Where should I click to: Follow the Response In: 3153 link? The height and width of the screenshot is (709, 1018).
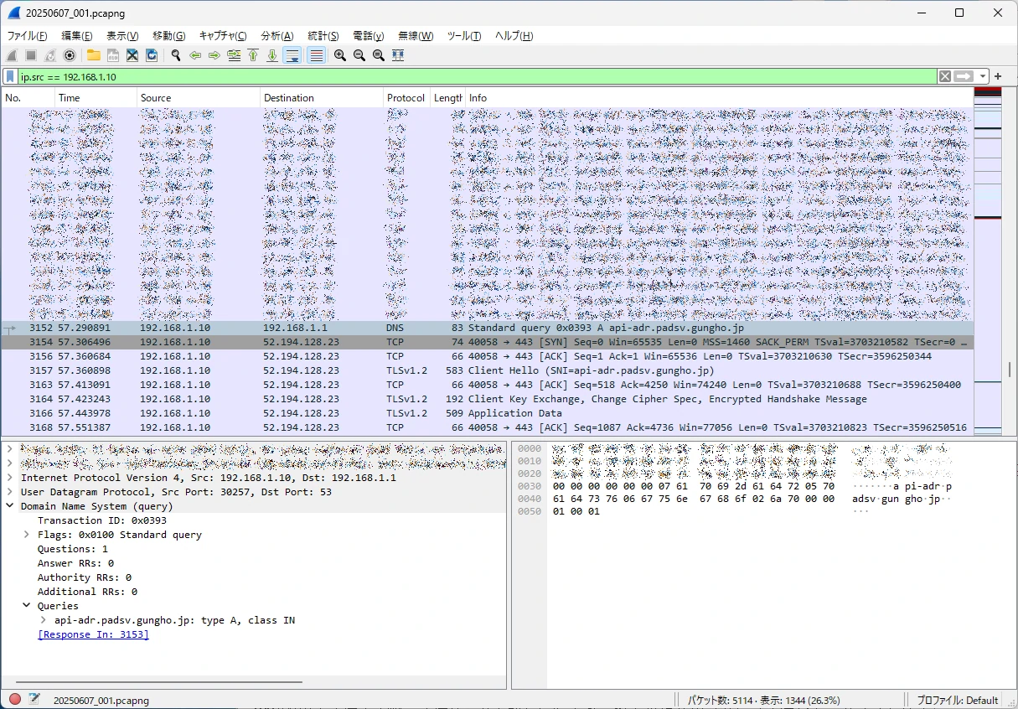pyautogui.click(x=93, y=634)
